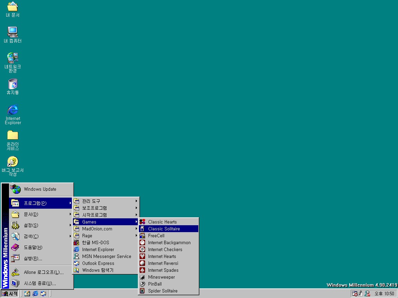Open the 내 문서 desktop icon
The width and height of the screenshot is (398, 298).
(x=12, y=10)
